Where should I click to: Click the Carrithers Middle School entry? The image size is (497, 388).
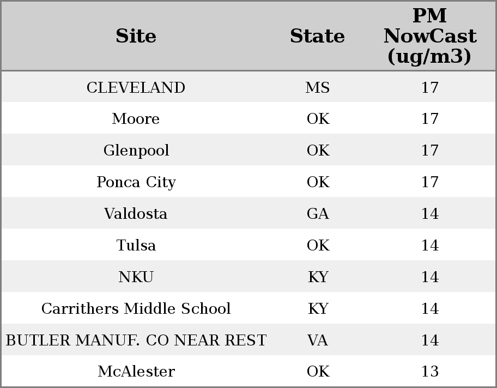point(136,308)
